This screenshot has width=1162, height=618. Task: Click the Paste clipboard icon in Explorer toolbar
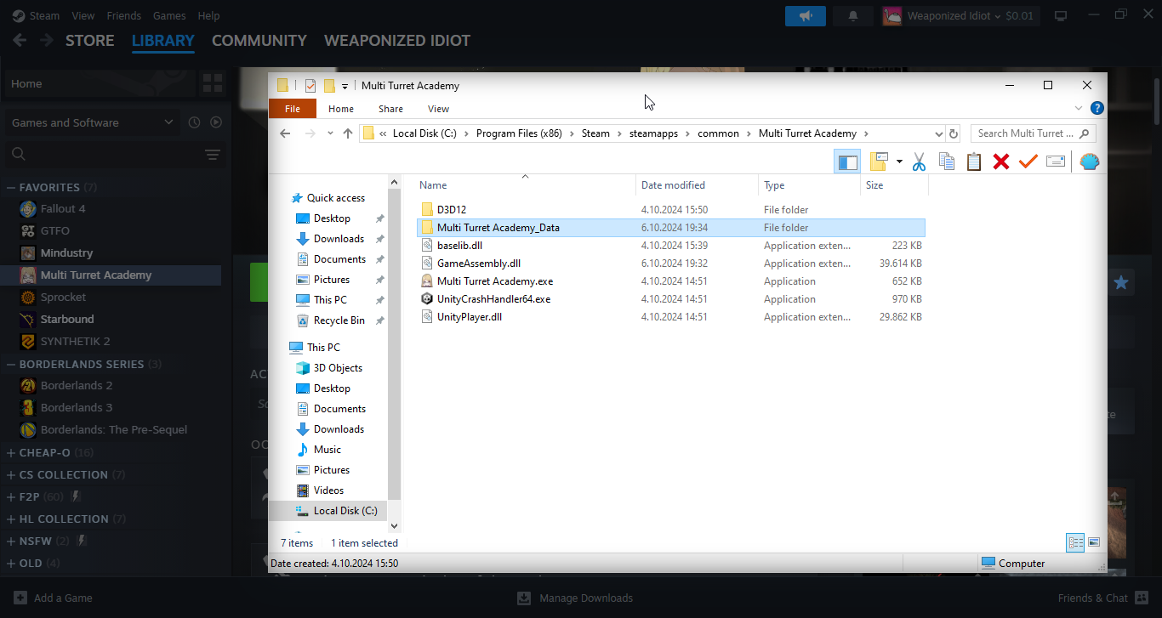(974, 162)
